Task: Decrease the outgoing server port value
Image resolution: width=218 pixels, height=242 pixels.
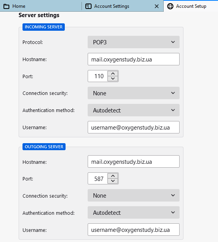Action: (113, 181)
